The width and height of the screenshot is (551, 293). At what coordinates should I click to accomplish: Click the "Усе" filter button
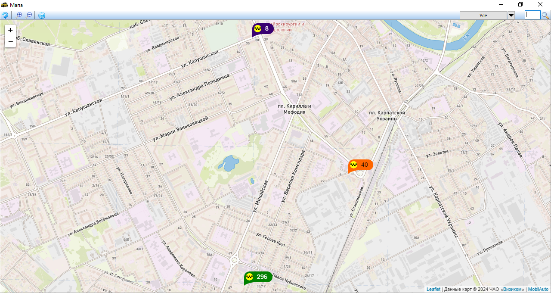coord(483,16)
